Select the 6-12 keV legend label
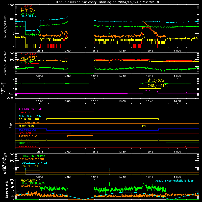The image size is (202, 202). click(x=27, y=9)
